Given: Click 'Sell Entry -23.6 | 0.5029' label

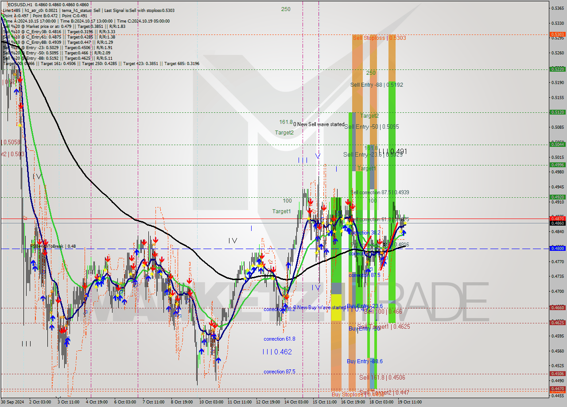Looking at the screenshot, I should [373, 154].
